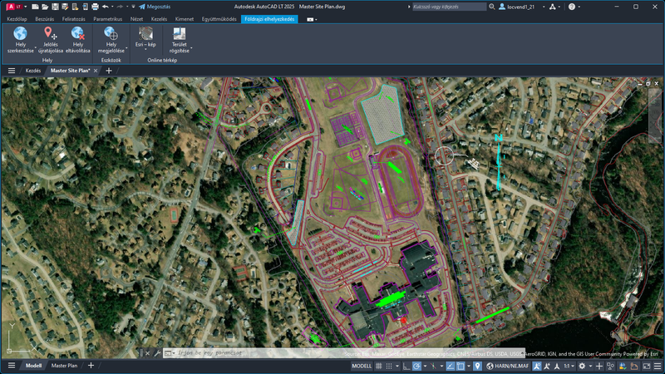Click the Undo arrow icon
Image resolution: width=665 pixels, height=374 pixels.
(106, 7)
